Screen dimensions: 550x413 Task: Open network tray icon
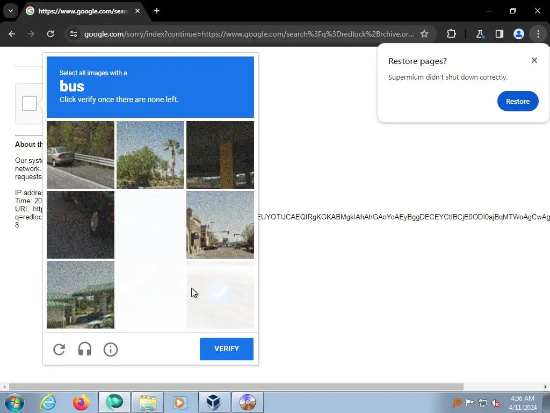(x=483, y=403)
